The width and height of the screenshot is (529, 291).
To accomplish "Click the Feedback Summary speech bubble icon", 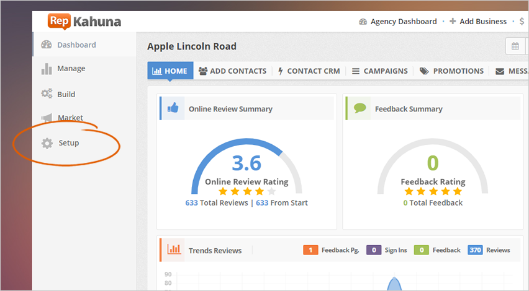I will pos(359,108).
